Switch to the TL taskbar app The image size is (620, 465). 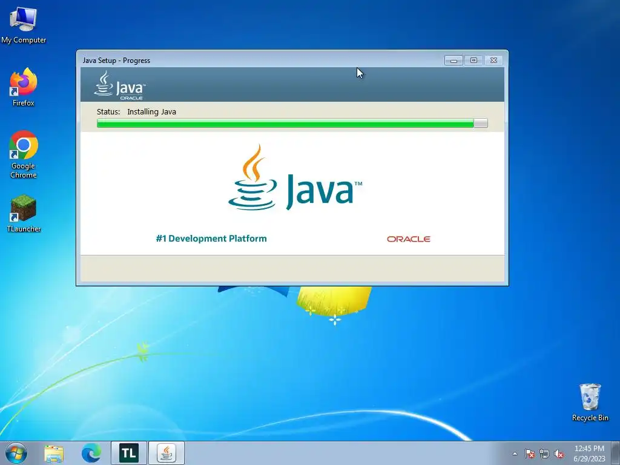coord(129,453)
